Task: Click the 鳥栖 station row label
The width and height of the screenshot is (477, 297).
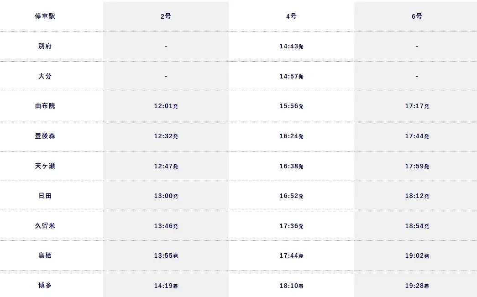Action: (45, 255)
